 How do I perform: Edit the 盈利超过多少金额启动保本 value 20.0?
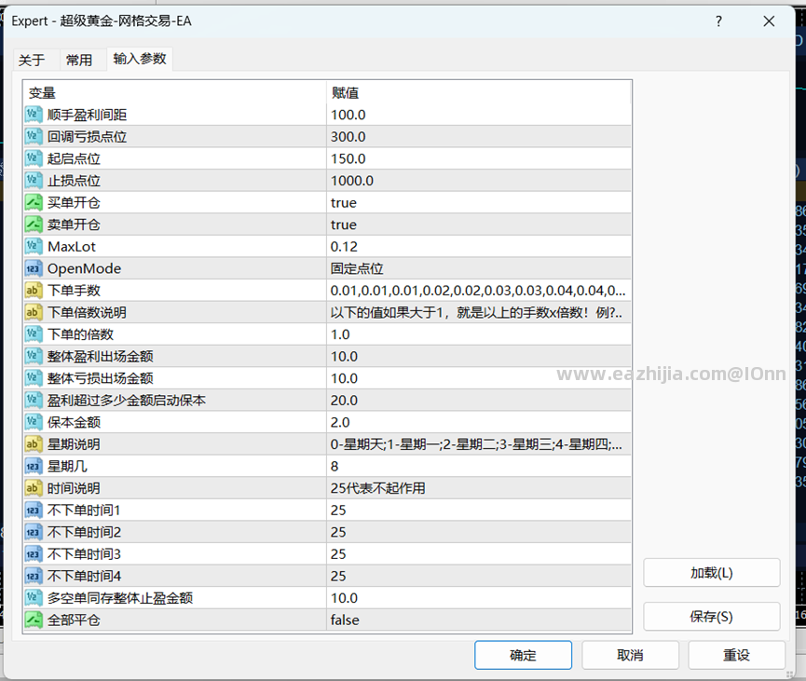(479, 401)
